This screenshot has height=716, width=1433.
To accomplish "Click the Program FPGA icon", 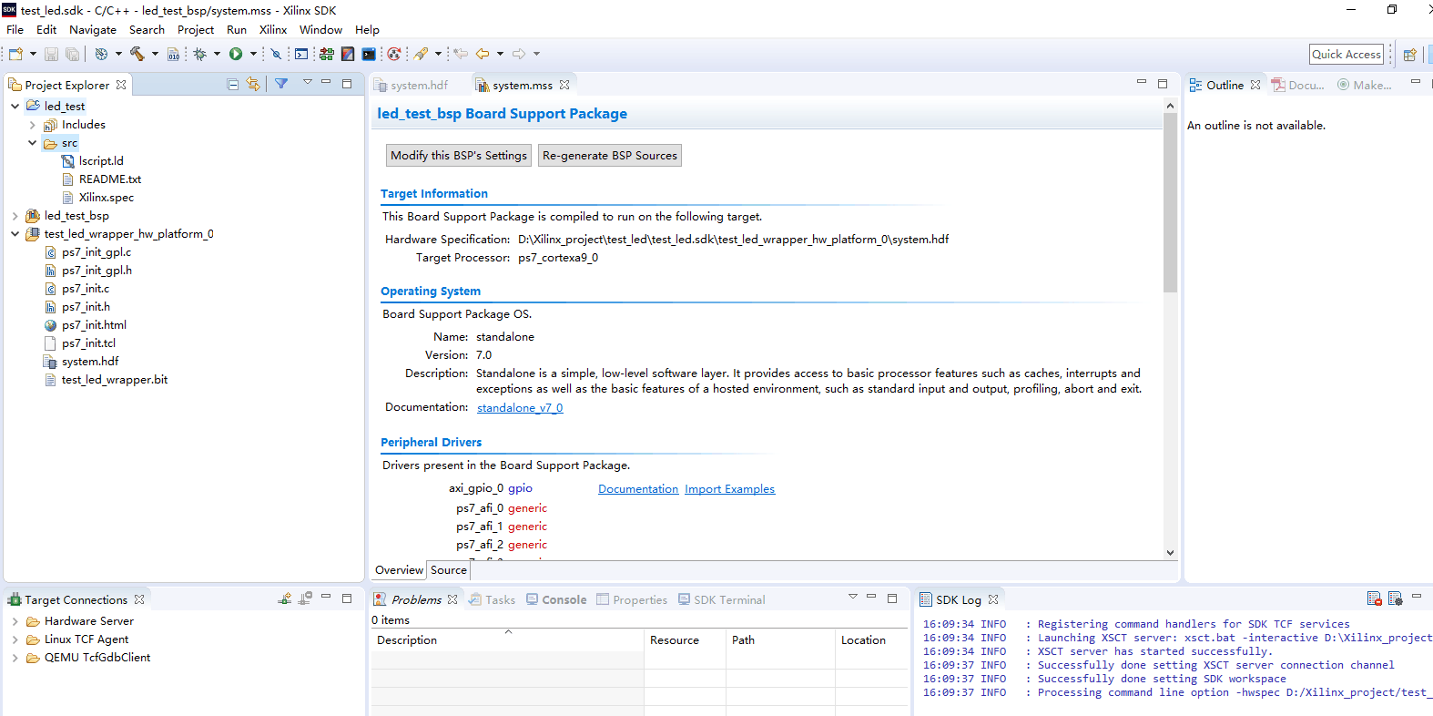I will coord(326,54).
